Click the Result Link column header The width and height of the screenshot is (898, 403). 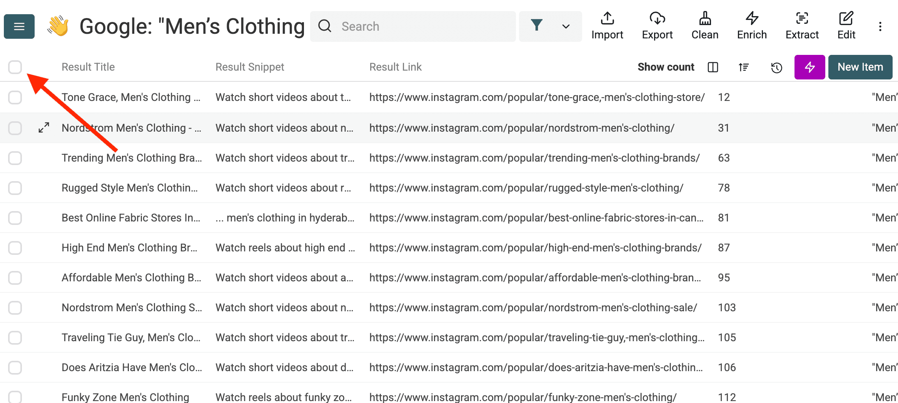point(395,67)
